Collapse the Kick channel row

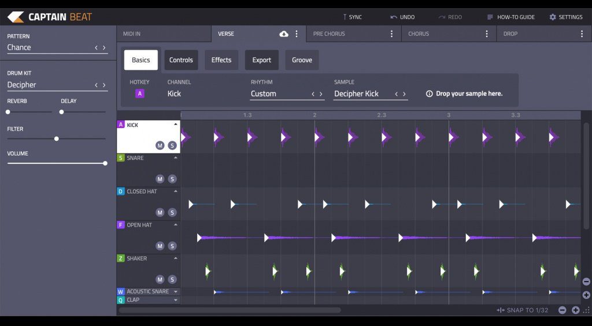[x=176, y=125]
